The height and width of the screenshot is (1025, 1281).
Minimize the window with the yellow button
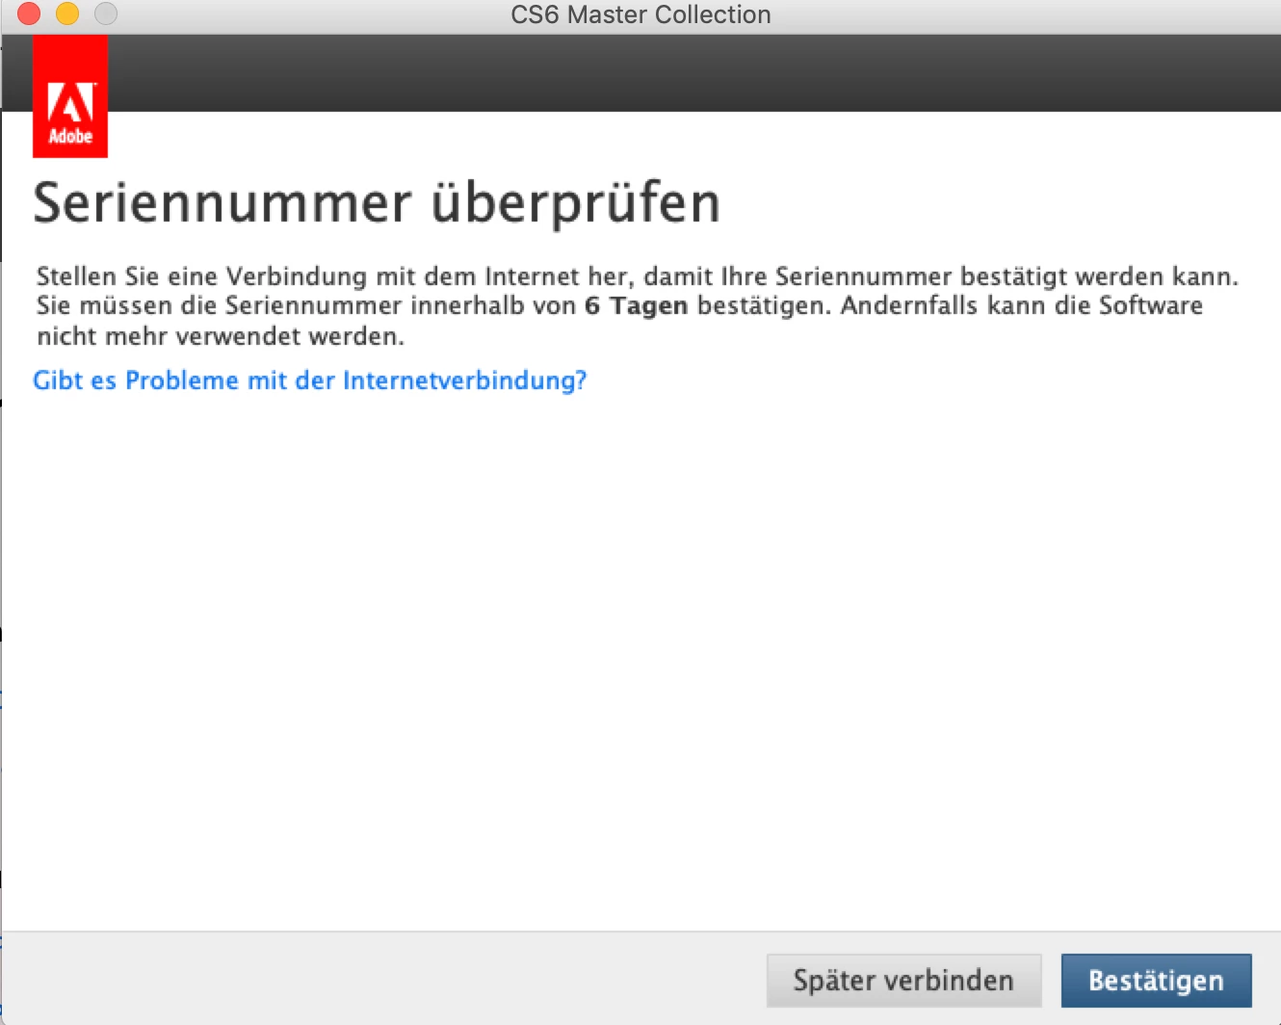67,13
